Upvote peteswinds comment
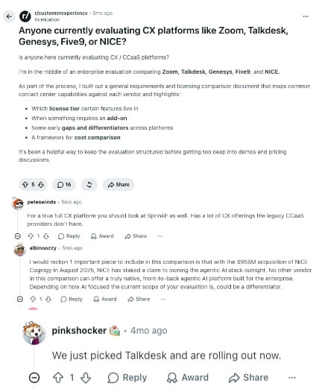The width and height of the screenshot is (319, 389). pyautogui.click(x=31, y=236)
